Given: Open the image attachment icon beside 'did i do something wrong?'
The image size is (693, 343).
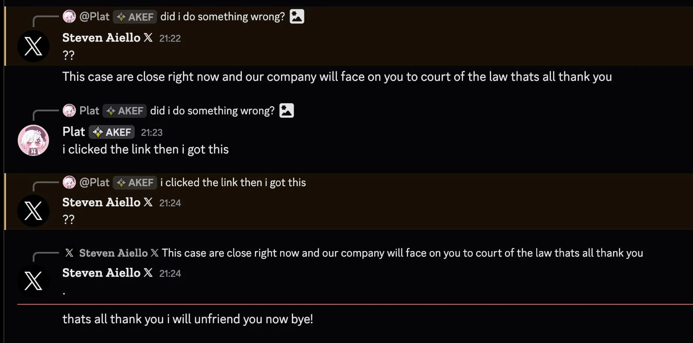Looking at the screenshot, I should click(x=297, y=16).
